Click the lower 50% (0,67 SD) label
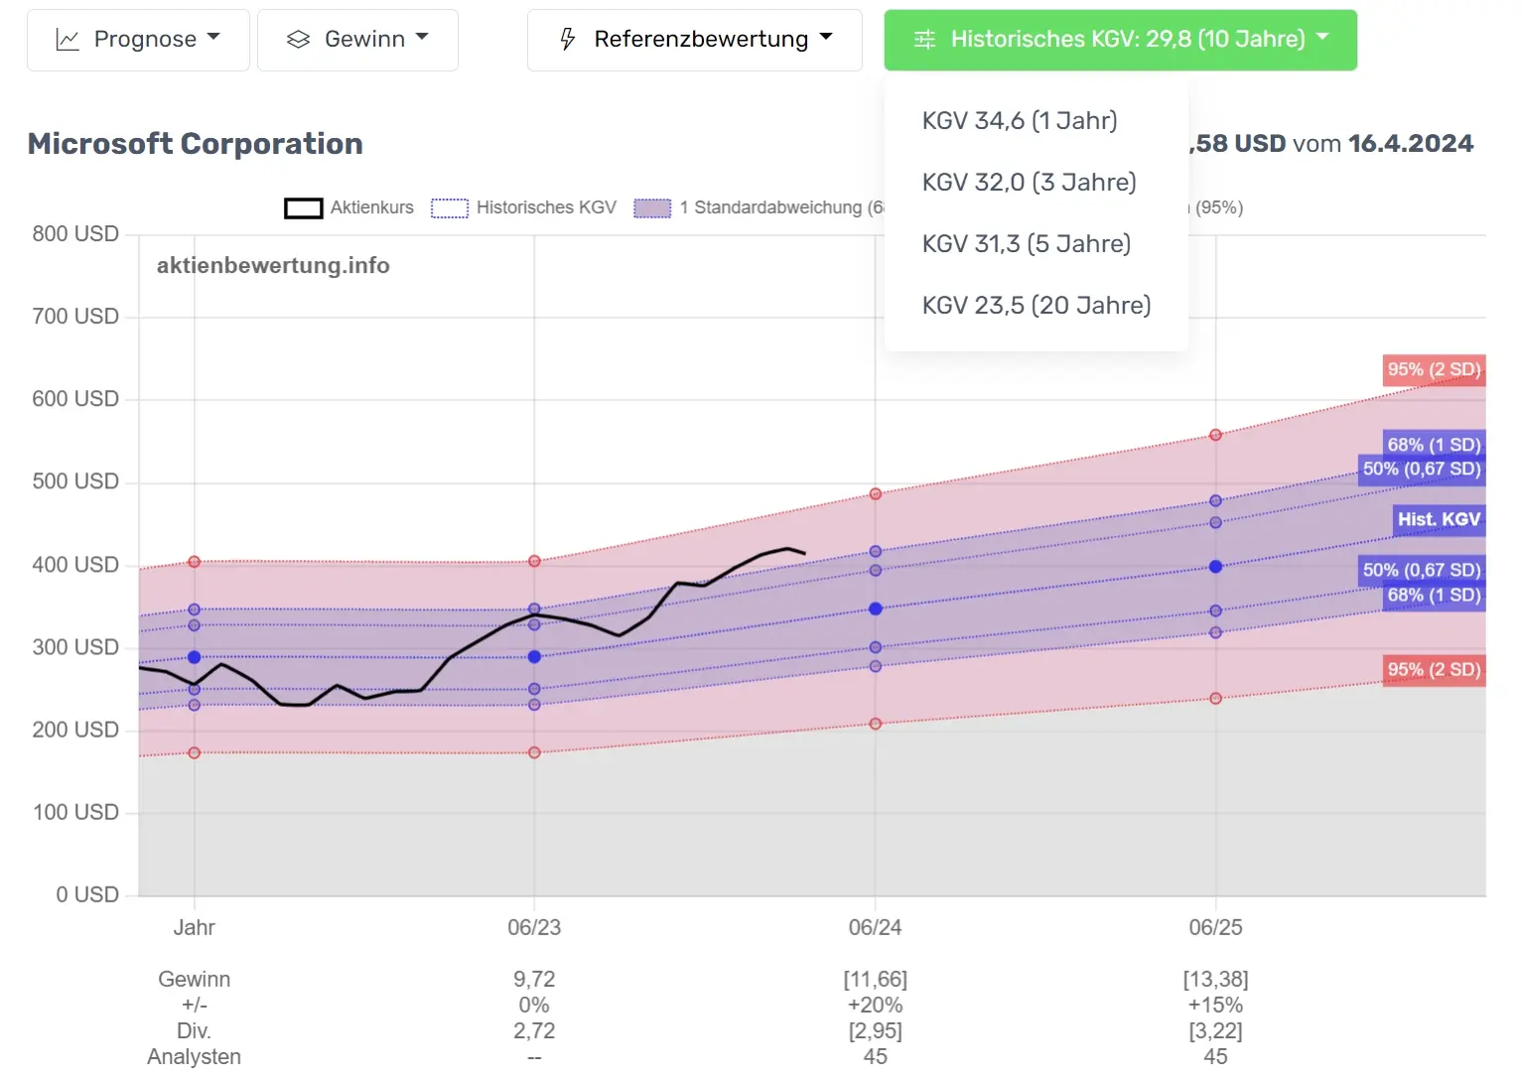 [x=1422, y=570]
